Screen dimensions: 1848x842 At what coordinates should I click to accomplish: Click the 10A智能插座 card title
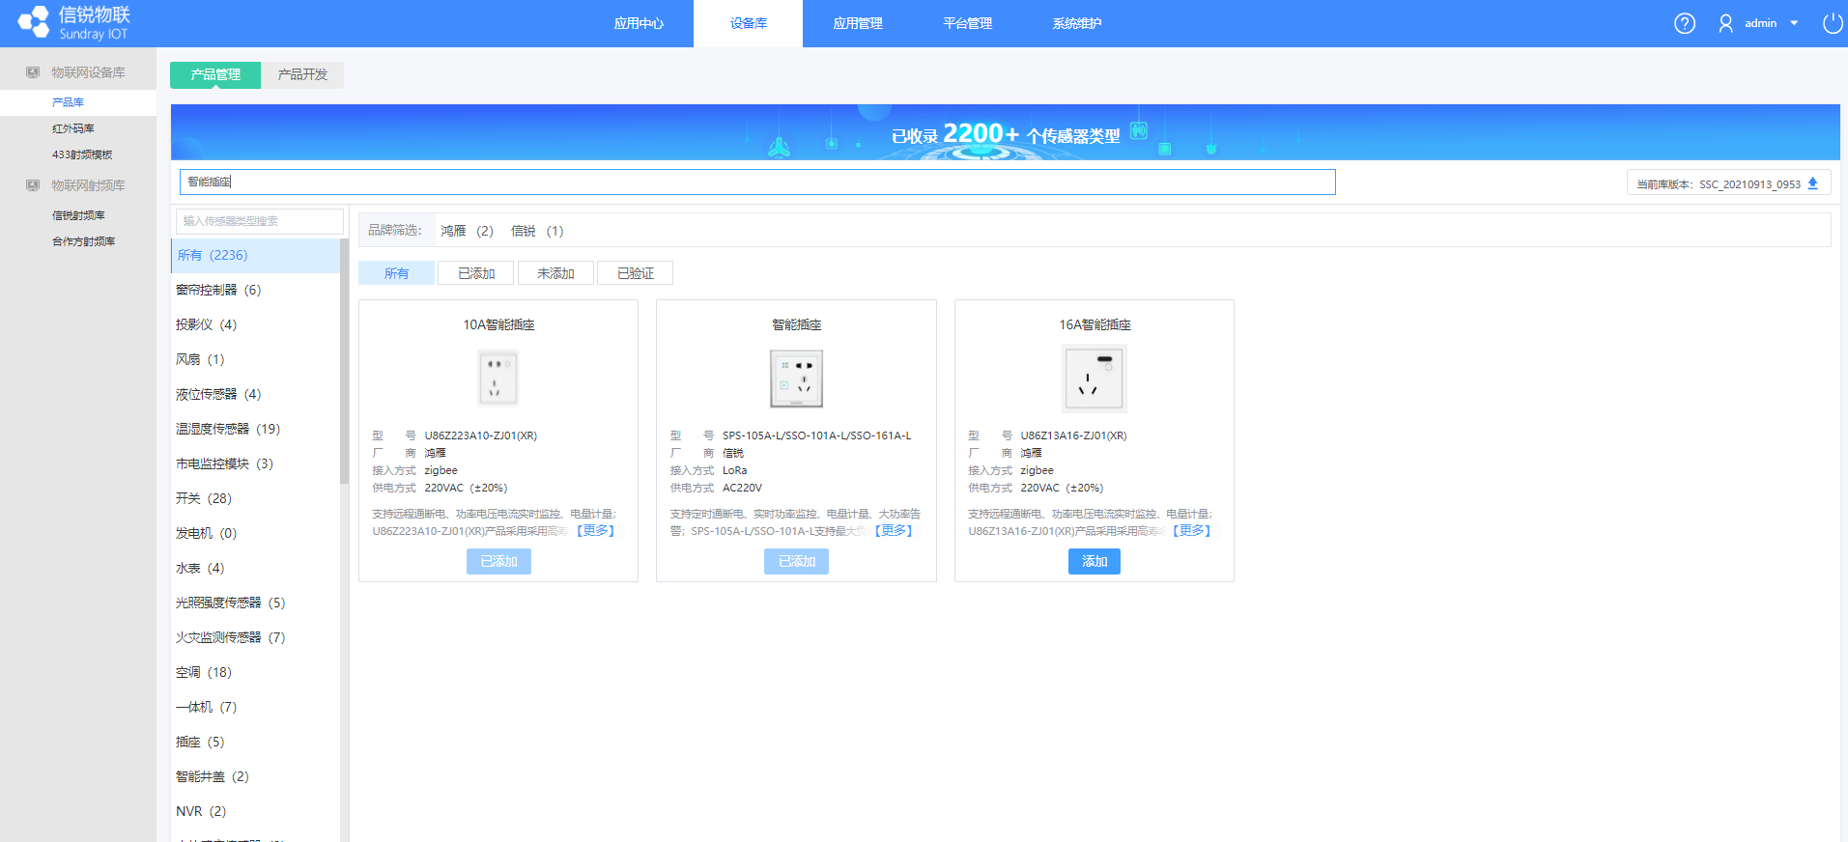tap(498, 324)
